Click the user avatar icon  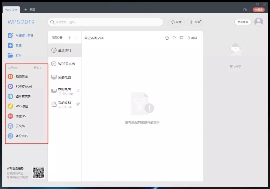click(259, 22)
